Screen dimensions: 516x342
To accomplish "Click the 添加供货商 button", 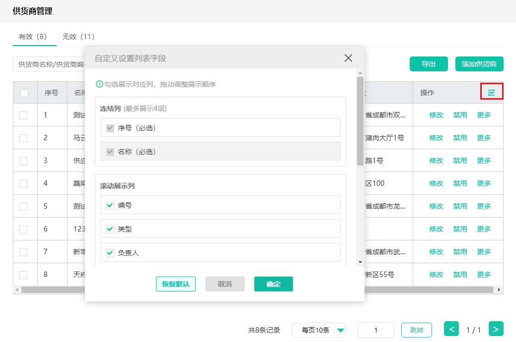I will tap(480, 64).
